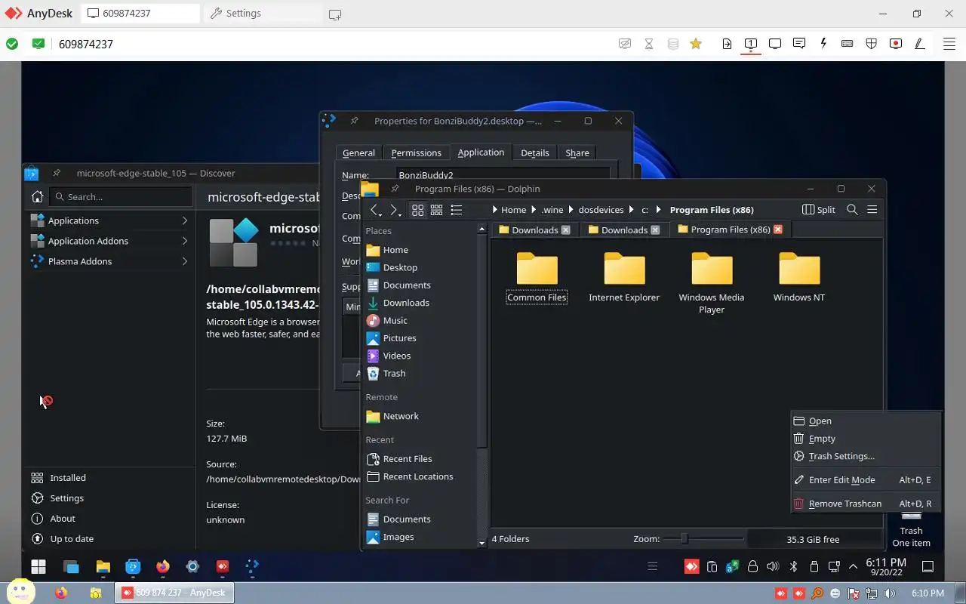Image resolution: width=966 pixels, height=604 pixels.
Task: Go forward in Dolphin navigation
Action: click(x=394, y=210)
